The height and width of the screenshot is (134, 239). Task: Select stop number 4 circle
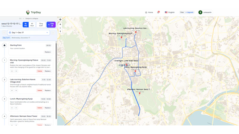click(x=4, y=116)
